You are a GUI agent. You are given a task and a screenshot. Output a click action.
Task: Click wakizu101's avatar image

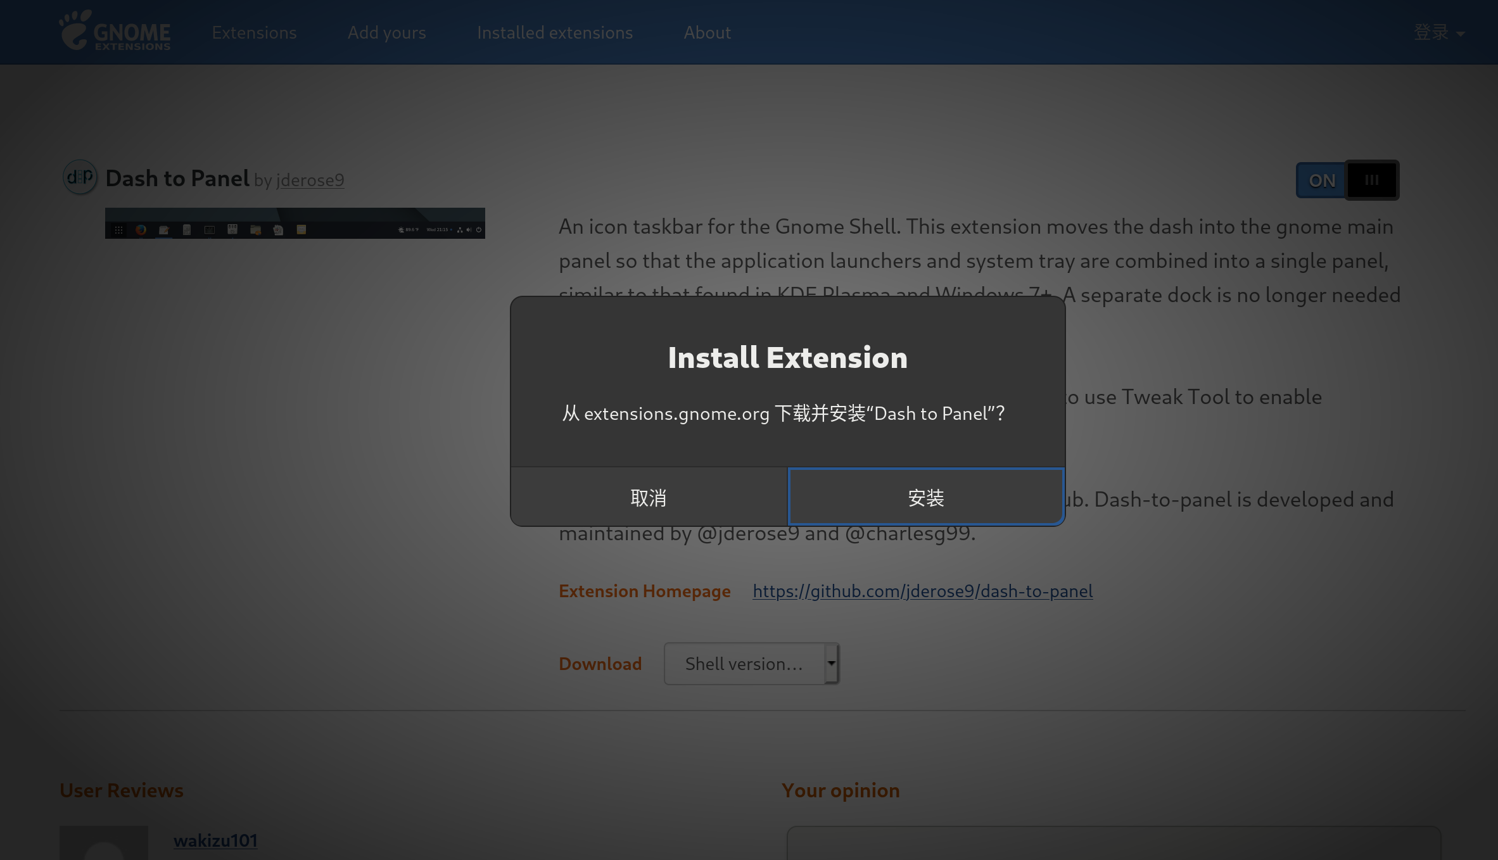pos(104,843)
